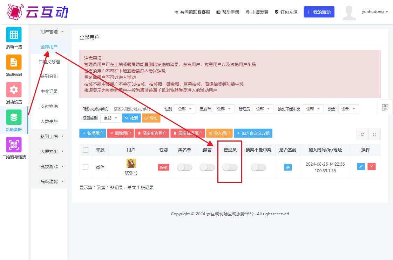Image resolution: width=393 pixels, height=260 pixels.
Task: Open the 活动一览 grid icon
Action: [x=14, y=35]
